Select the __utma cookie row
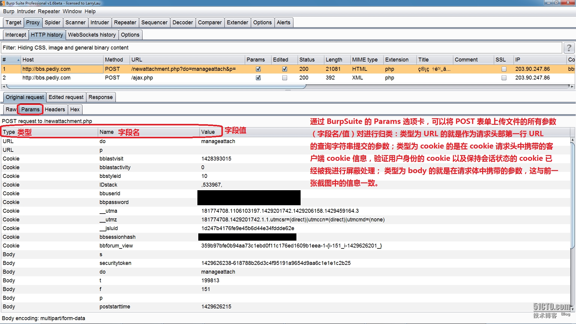The height and width of the screenshot is (324, 576). [x=286, y=211]
